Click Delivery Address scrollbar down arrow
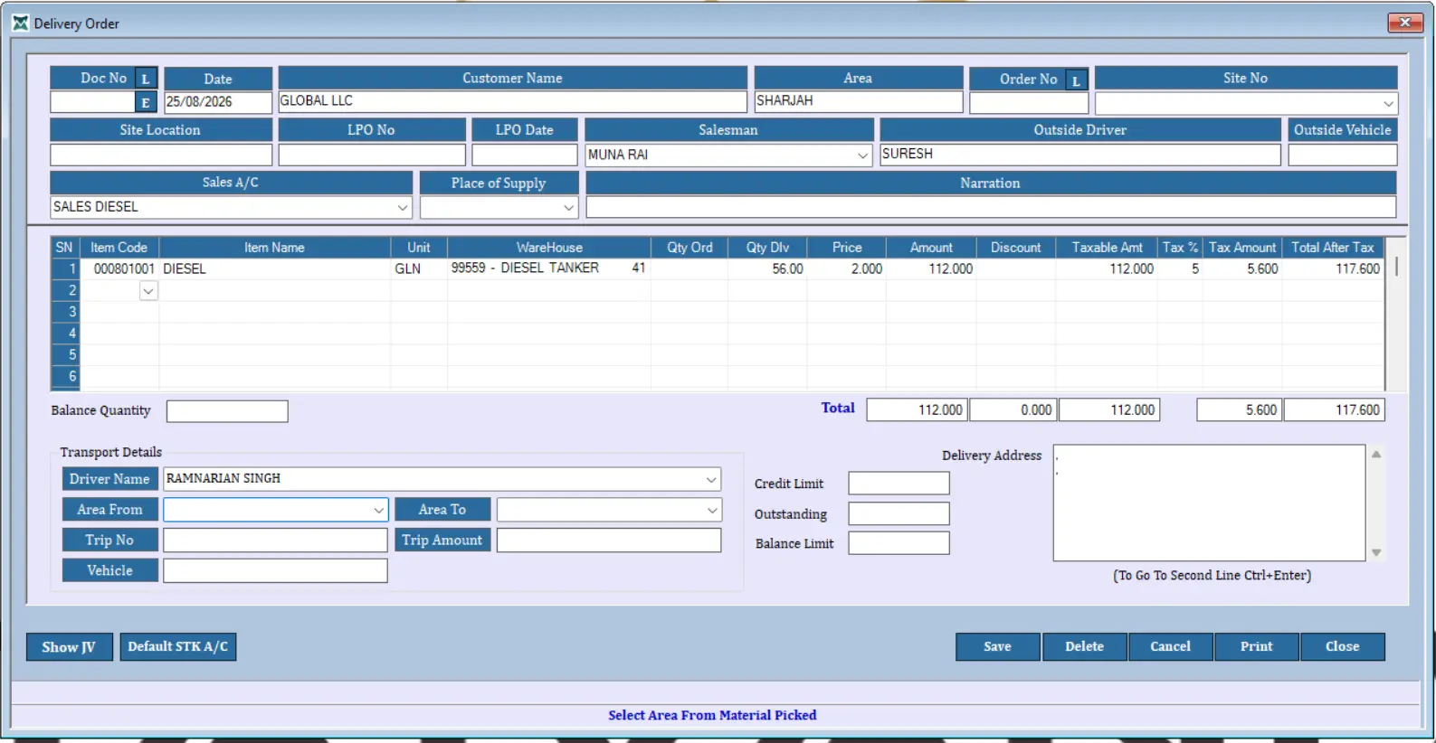This screenshot has height=743, width=1436. pyautogui.click(x=1376, y=552)
